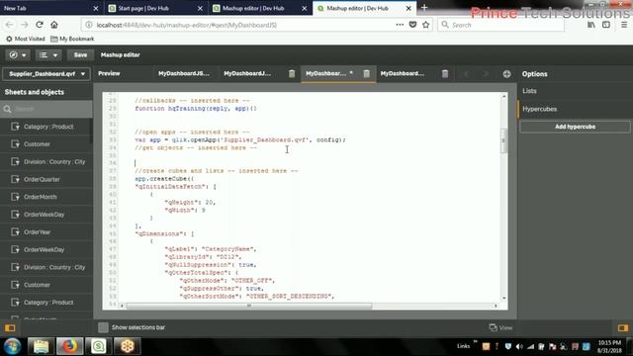Open the Supplier_Dashboard.qvf app selector
This screenshot has height=356, width=633.
tap(46, 74)
